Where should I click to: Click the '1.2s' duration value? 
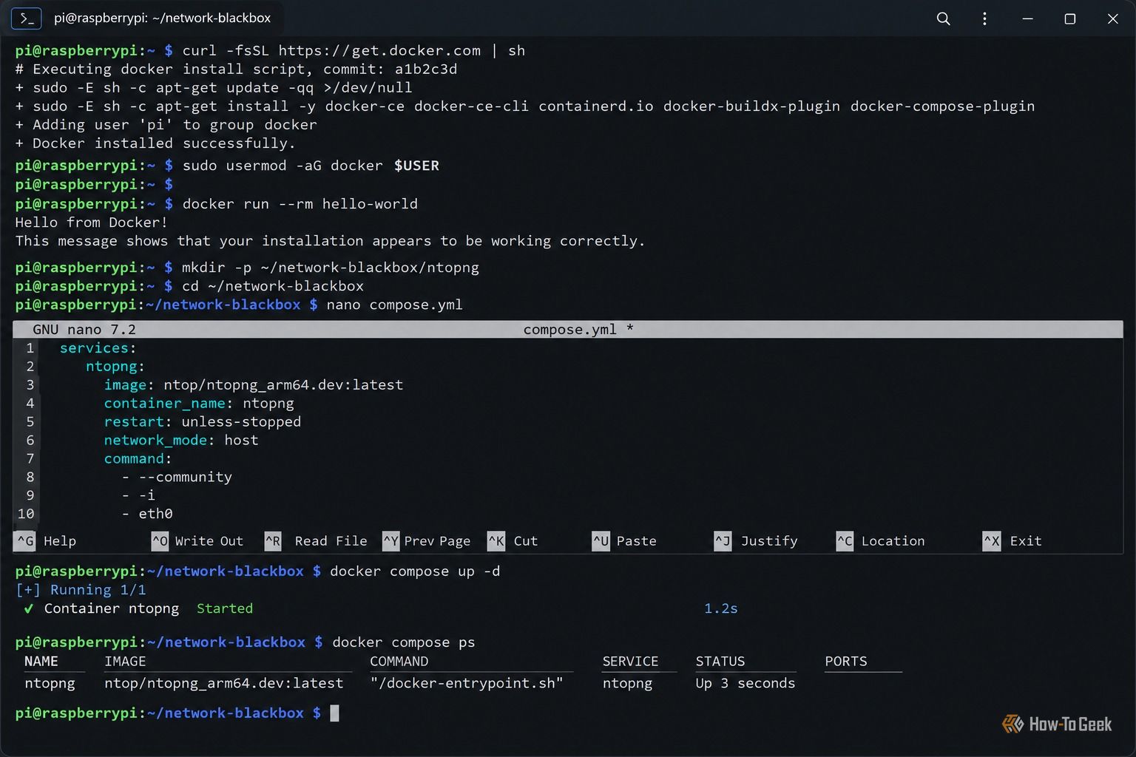click(721, 608)
